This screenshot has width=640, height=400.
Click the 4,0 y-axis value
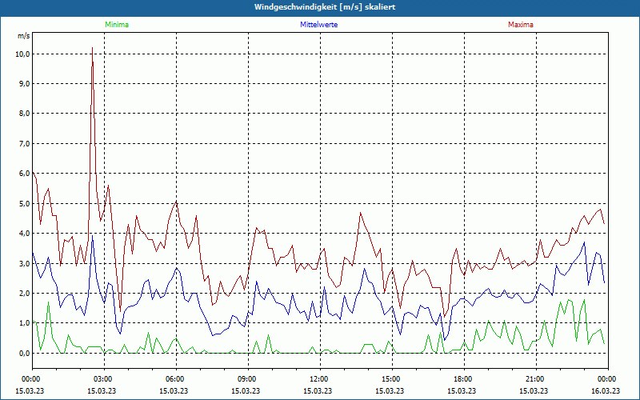(24, 233)
